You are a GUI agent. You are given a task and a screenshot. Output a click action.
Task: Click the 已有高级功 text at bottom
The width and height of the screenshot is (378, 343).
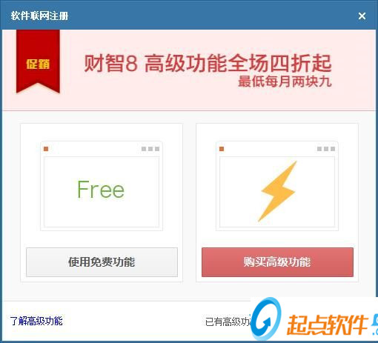[x=228, y=322]
